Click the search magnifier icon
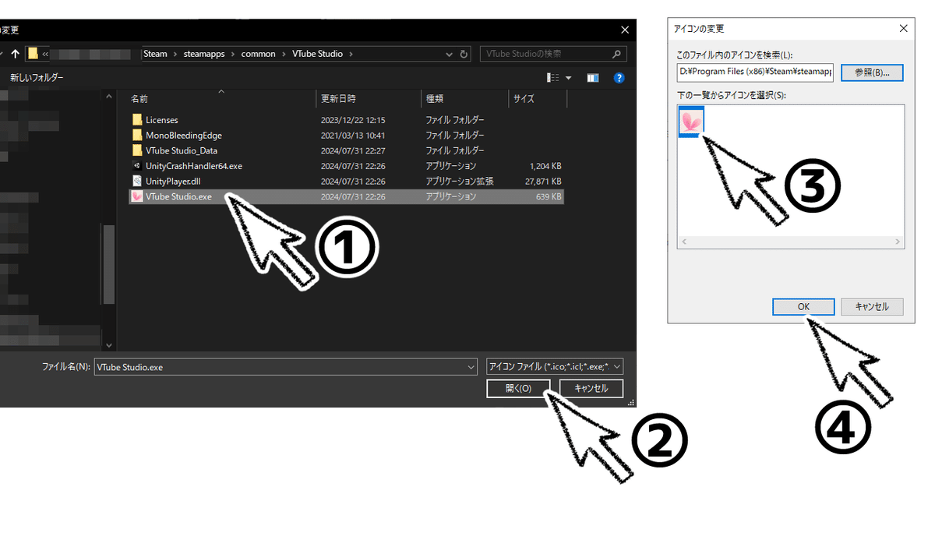 (617, 54)
